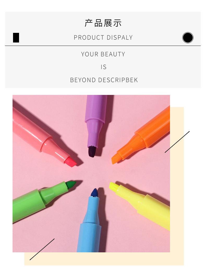Click the YOUR BEAUTY text line
Image resolution: width=206 pixels, height=268 pixels.
(103, 54)
